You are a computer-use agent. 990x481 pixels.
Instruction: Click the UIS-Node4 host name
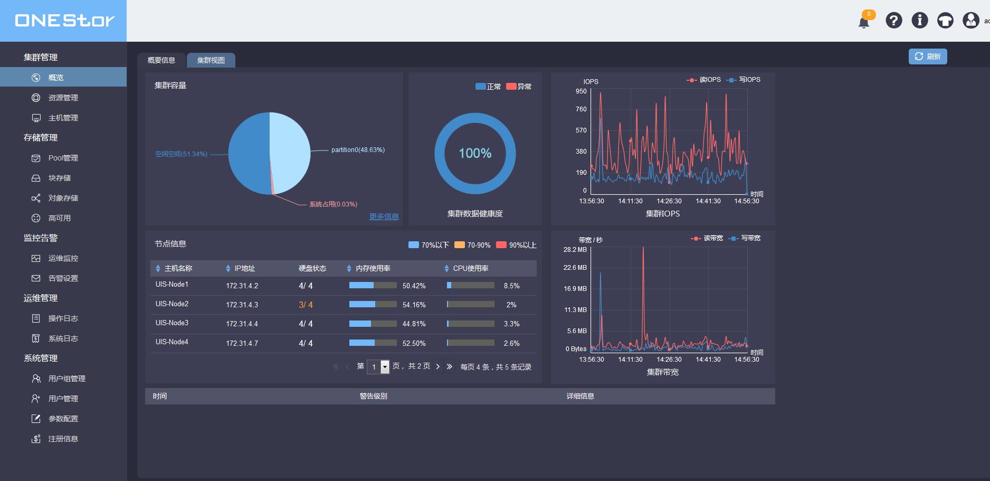click(x=172, y=342)
